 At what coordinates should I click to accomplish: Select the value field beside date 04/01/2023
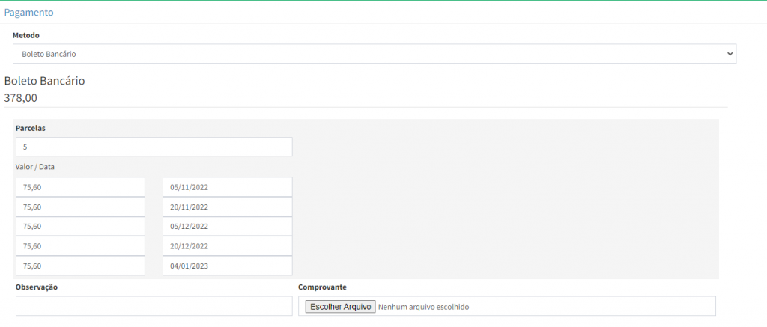click(x=80, y=266)
